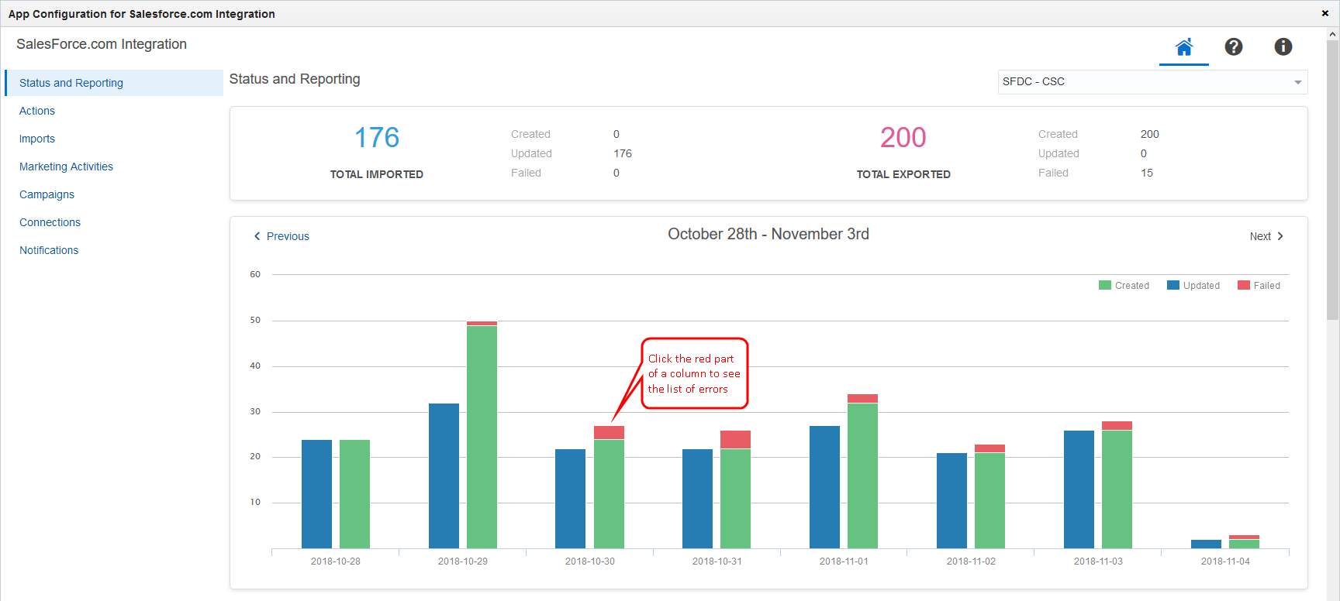Open the Campaigns menu item

47,194
